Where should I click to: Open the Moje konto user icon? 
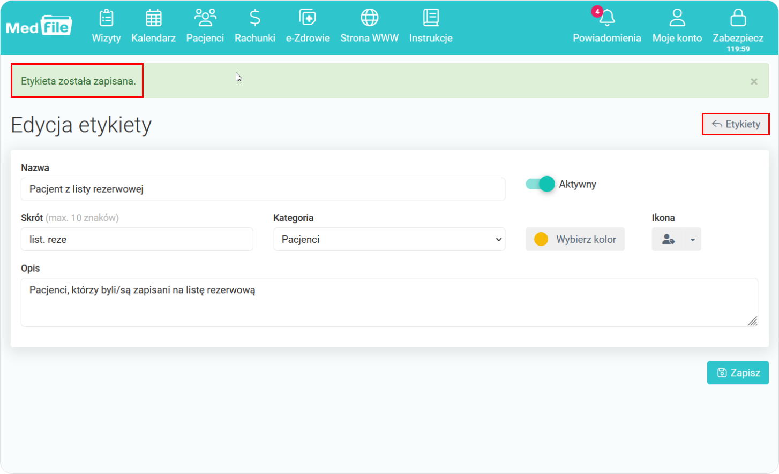coord(677,18)
